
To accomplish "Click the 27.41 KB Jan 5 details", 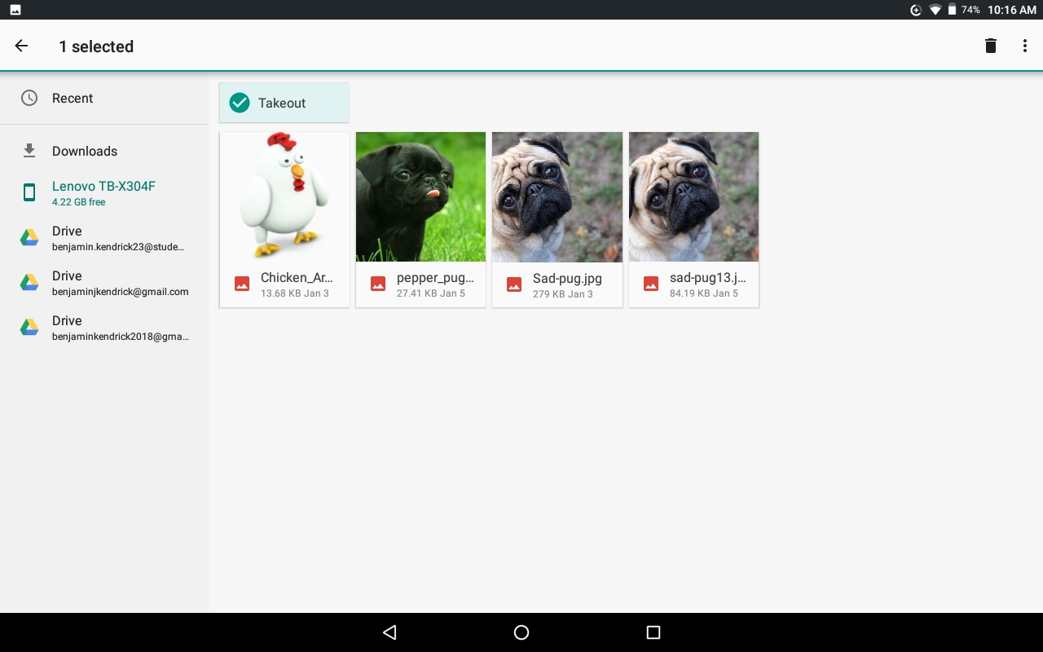I will click(431, 293).
